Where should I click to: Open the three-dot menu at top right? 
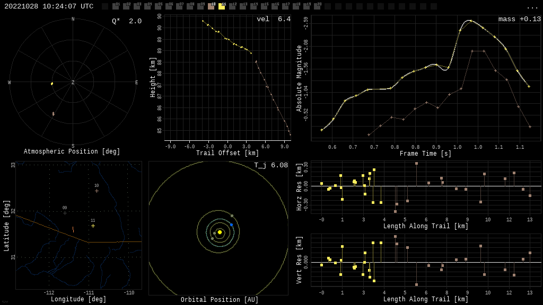532,7
